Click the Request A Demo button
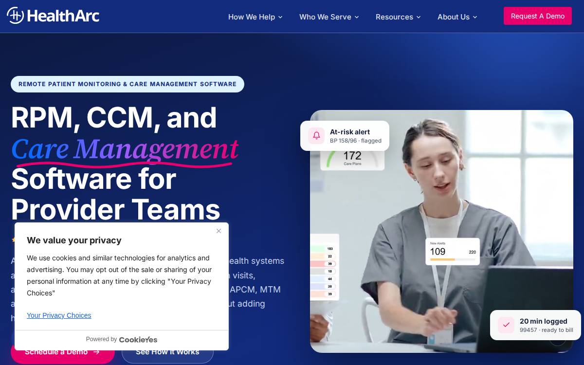The width and height of the screenshot is (584, 365). [538, 16]
